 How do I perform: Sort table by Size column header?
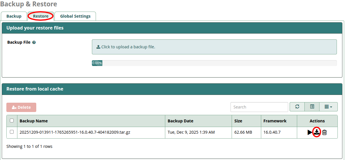pos(238,121)
